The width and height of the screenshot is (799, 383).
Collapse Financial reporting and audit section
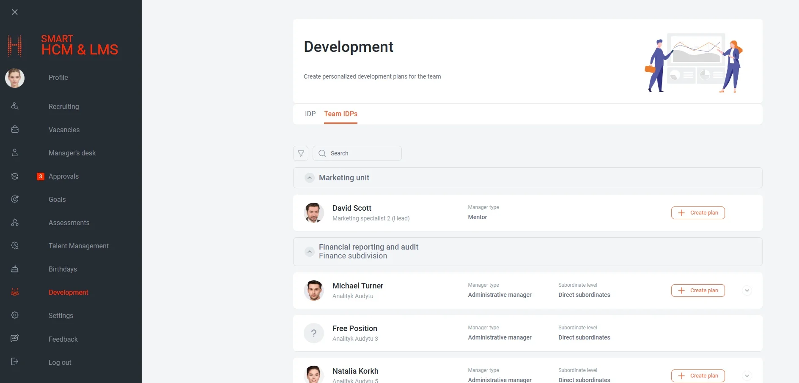(310, 252)
